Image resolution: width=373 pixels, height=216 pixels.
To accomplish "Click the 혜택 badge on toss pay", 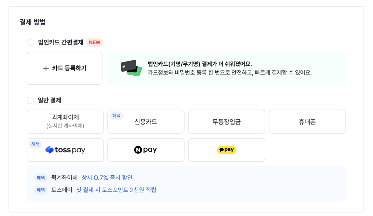I will click(35, 144).
